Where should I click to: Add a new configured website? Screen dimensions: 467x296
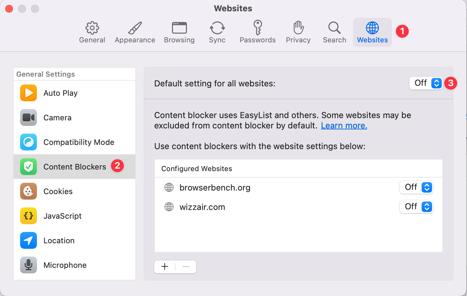[x=165, y=267]
